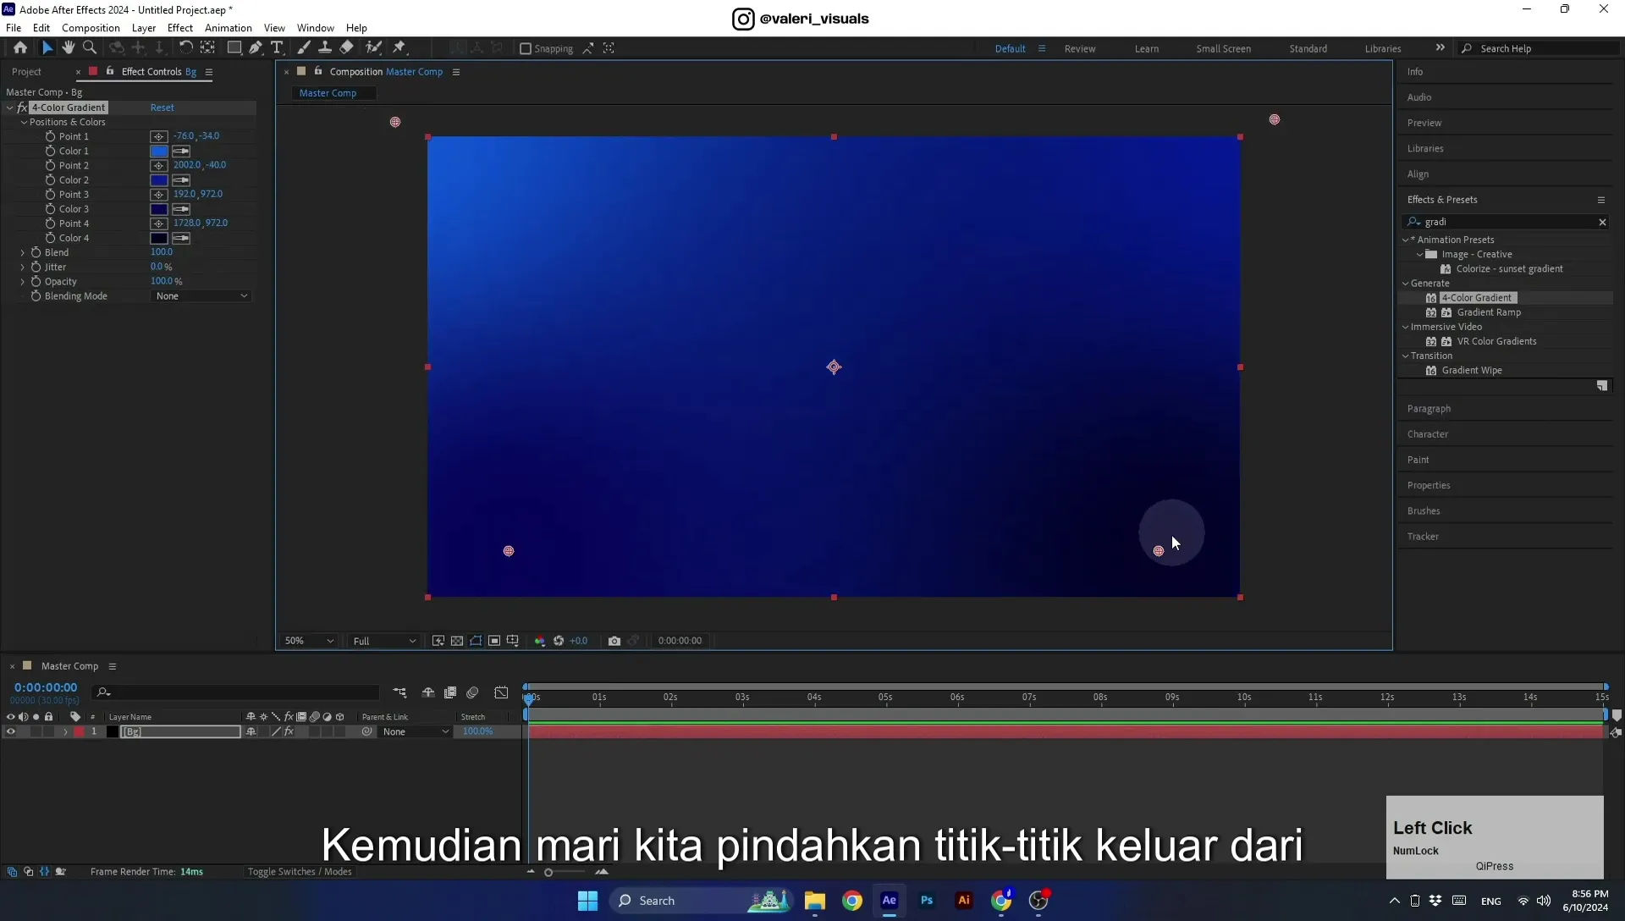Take a snapshot with camera icon
Viewport: 1625px width, 921px height.
[x=614, y=641]
